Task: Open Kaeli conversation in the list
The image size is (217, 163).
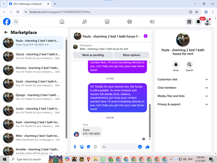Action: click(x=33, y=124)
